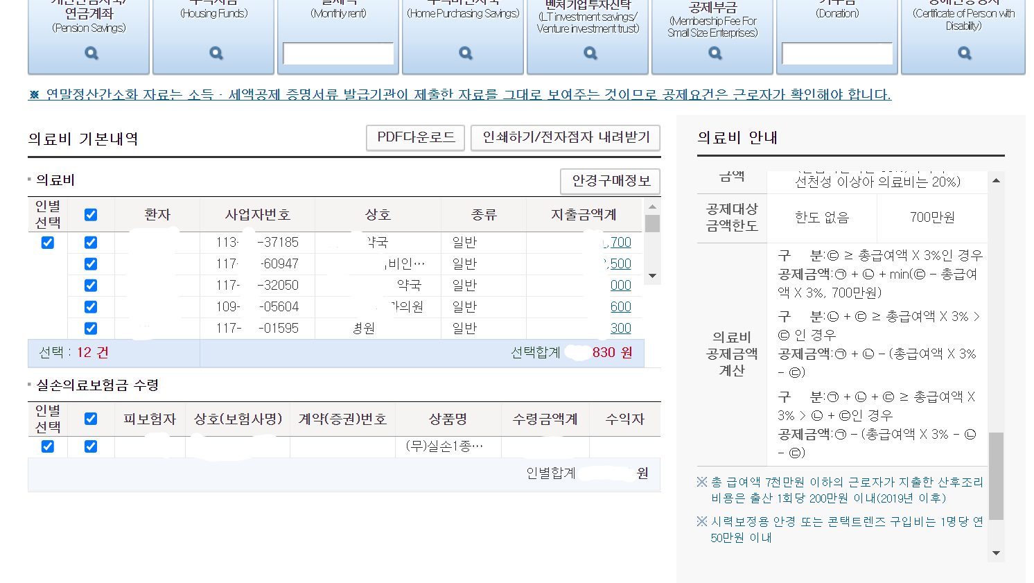
Task: Click 의료비 table scrollbar up arrow
Action: [652, 207]
